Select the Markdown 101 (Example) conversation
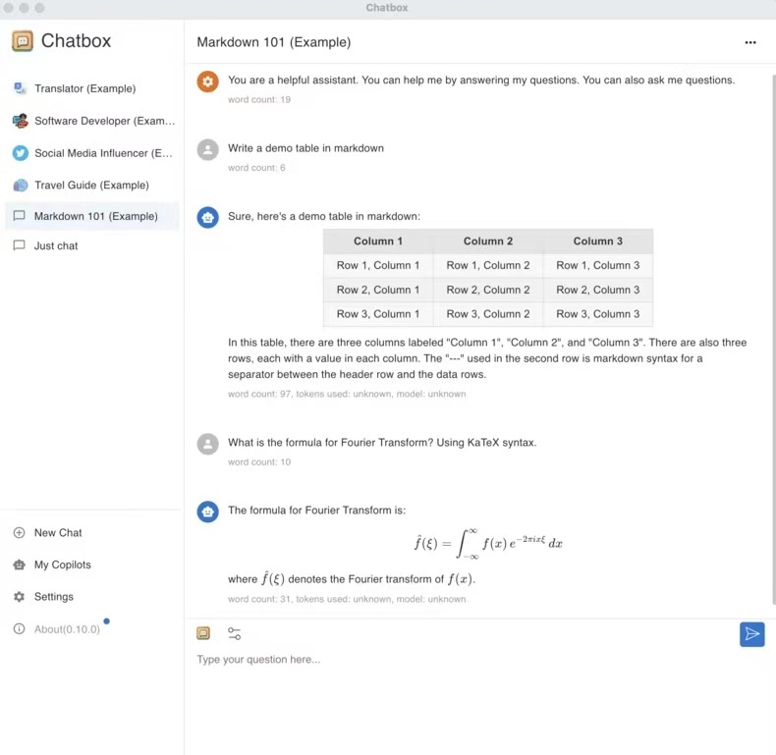Screen dimensions: 776x755 click(92, 216)
